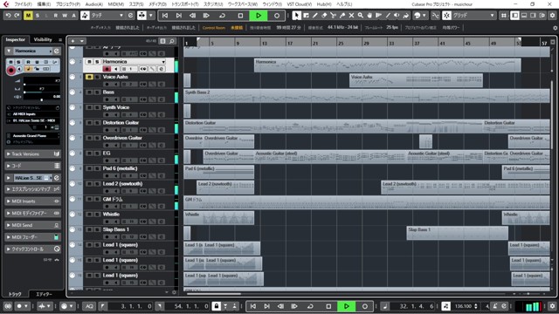Select the Draw pencil tool
Screen dimensions: 559x314
click(315, 16)
